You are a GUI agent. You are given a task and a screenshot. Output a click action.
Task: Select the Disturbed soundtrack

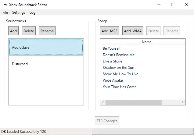[46, 64]
